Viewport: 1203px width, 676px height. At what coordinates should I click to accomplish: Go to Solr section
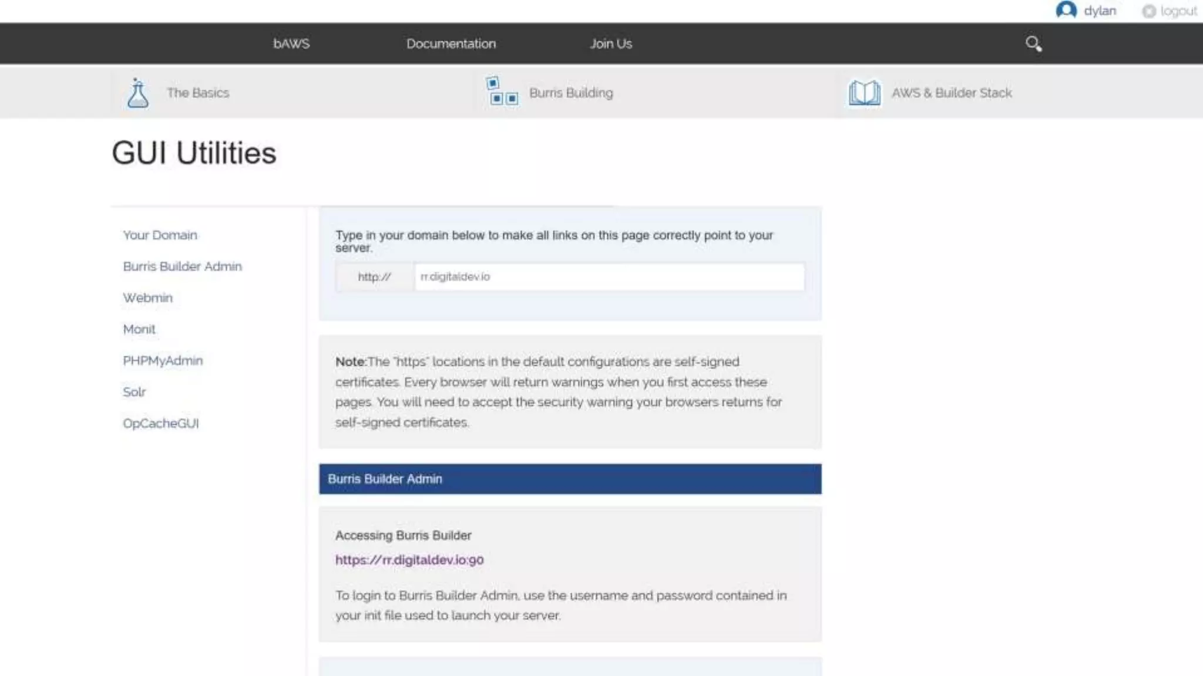point(134,392)
